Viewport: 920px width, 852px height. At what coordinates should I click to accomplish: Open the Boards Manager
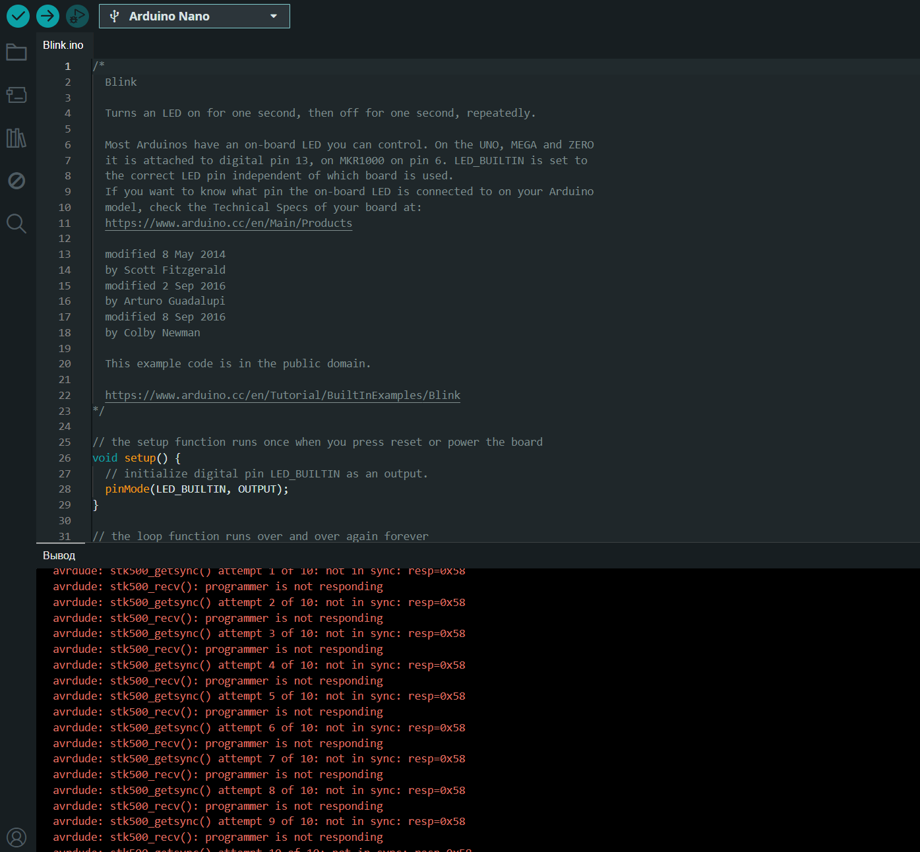click(x=16, y=94)
